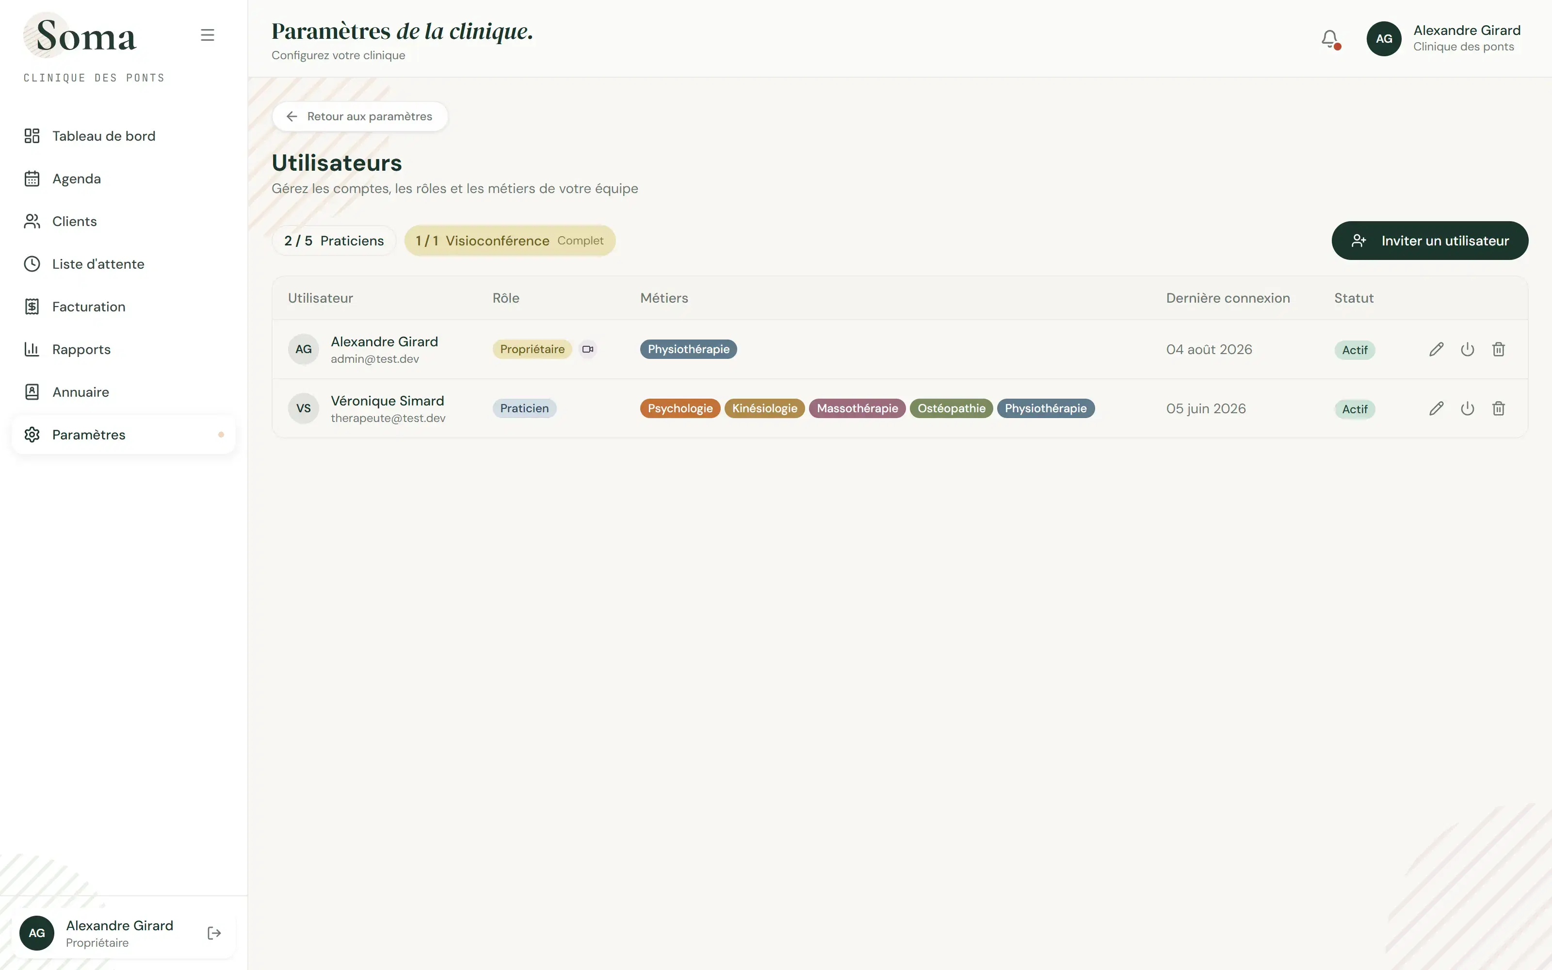This screenshot has height=970, width=1552.
Task: Delete Alexandre Girard with the trash icon
Action: (1499, 349)
